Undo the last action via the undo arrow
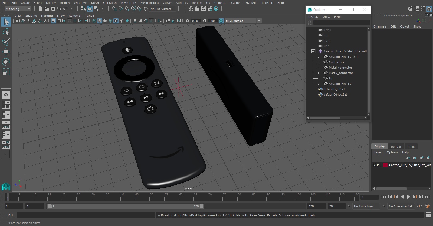The image size is (433, 226). click(59, 9)
